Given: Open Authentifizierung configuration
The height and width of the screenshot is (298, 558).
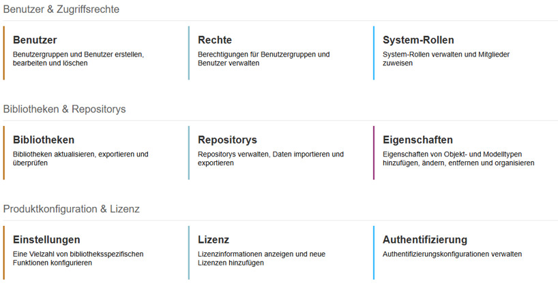Looking at the screenshot, I should 425,240.
